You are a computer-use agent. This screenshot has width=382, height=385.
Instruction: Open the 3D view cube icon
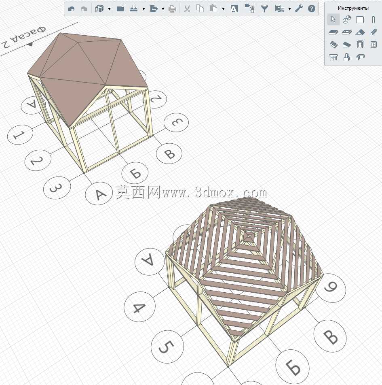tap(99, 9)
